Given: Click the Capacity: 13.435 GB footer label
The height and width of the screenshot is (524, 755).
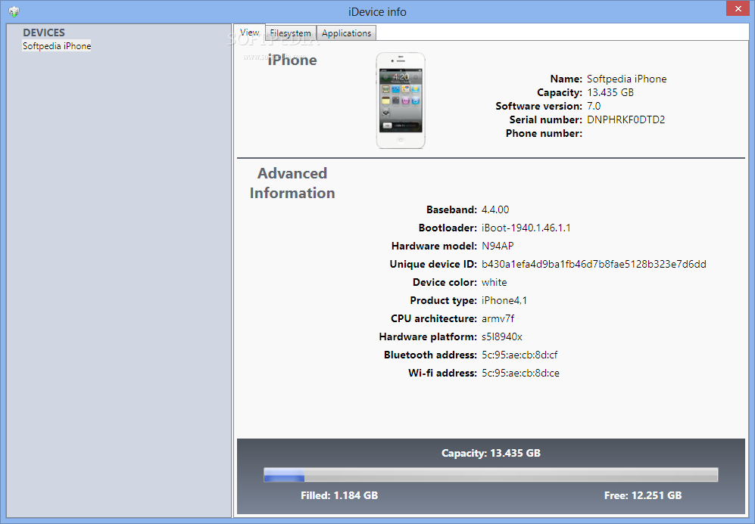Looking at the screenshot, I should coord(491,454).
